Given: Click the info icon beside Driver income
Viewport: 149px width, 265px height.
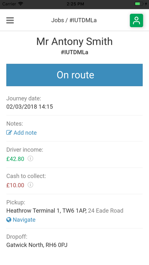Looking at the screenshot, I should click(x=30, y=158).
